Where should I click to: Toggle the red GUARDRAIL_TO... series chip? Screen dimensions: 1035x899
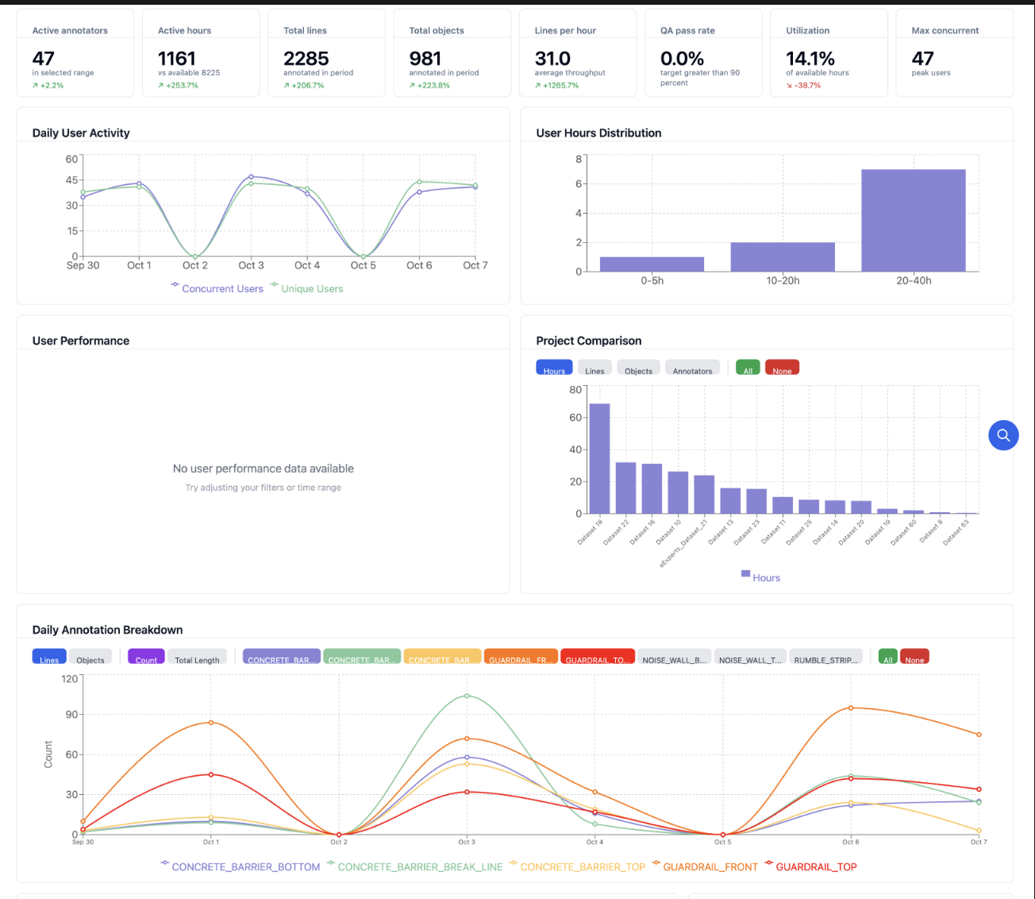click(597, 658)
